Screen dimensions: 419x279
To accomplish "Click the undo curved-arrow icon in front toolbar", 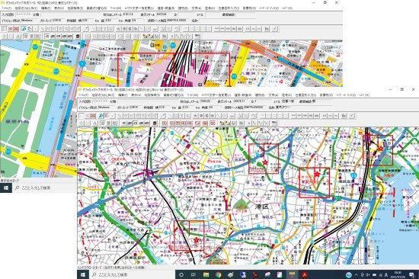I will point(253,116).
